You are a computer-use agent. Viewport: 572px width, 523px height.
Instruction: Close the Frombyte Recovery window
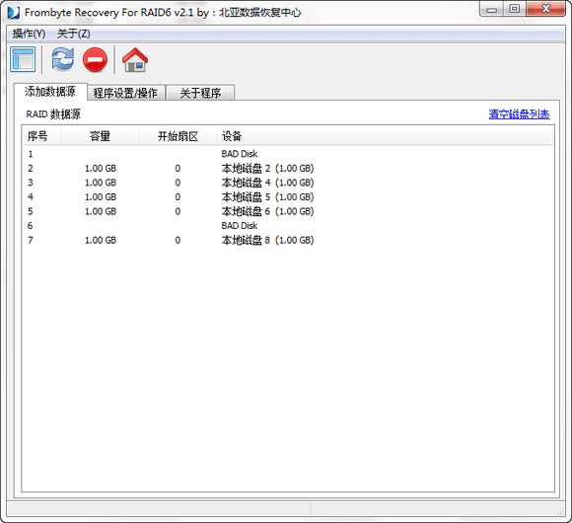coord(546,9)
